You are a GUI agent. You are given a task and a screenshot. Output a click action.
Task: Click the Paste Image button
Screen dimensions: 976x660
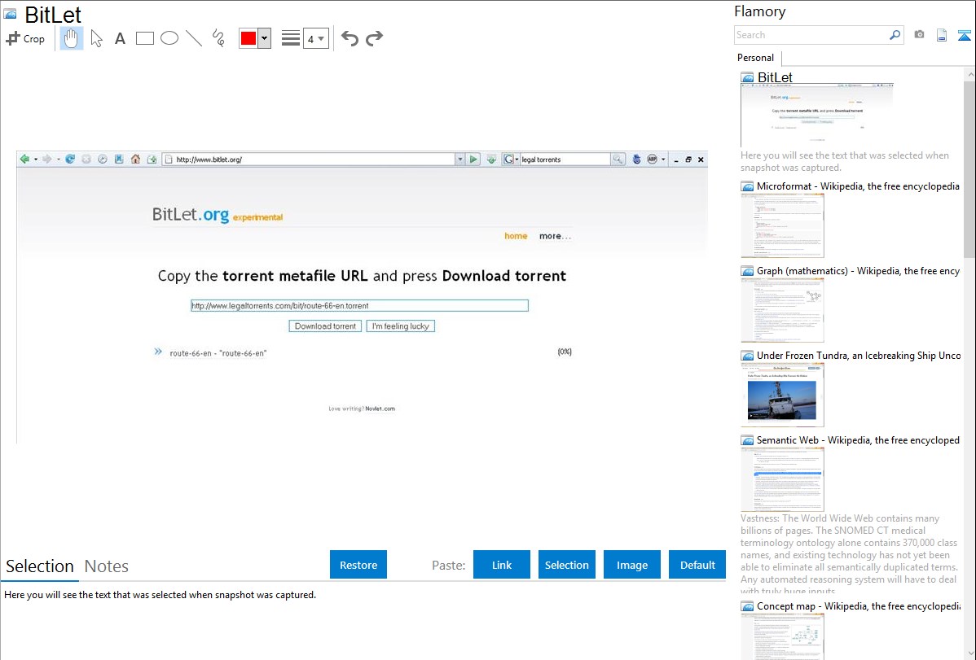632,565
